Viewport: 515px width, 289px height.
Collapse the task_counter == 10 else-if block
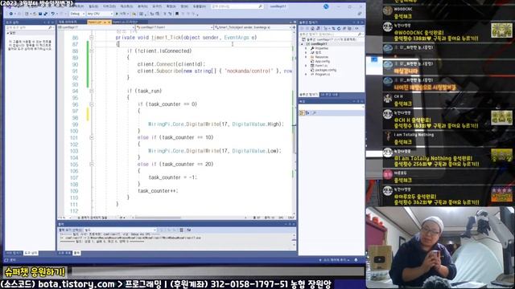(92, 137)
